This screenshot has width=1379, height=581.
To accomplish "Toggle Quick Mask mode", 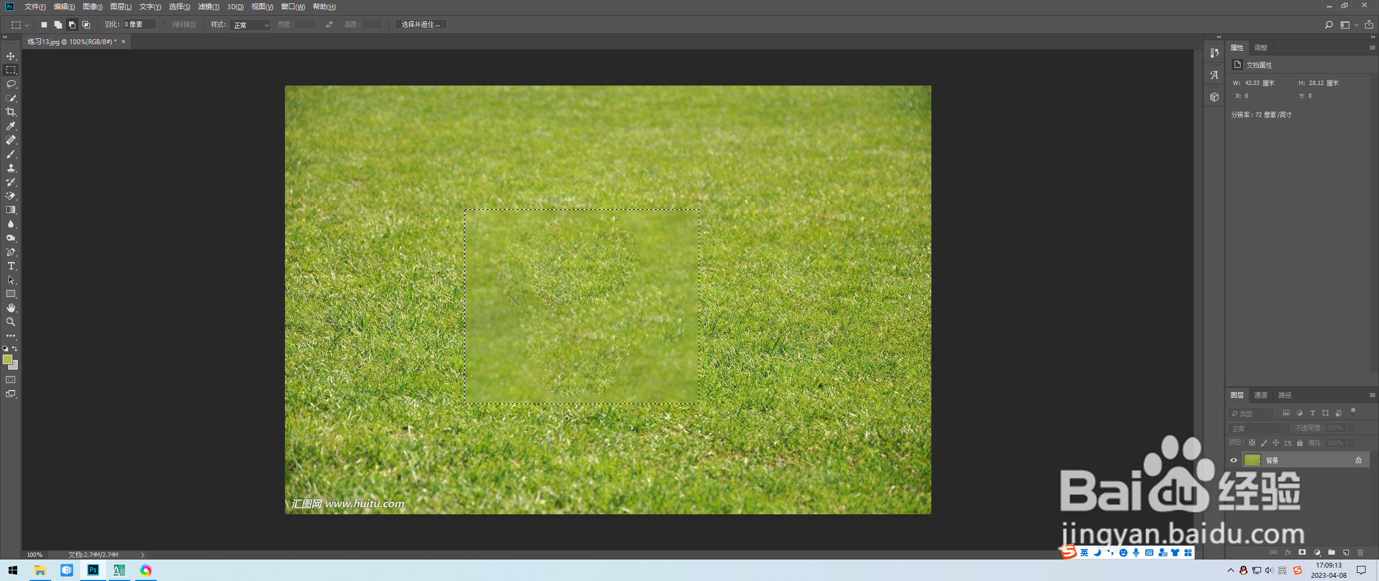I will pyautogui.click(x=11, y=380).
